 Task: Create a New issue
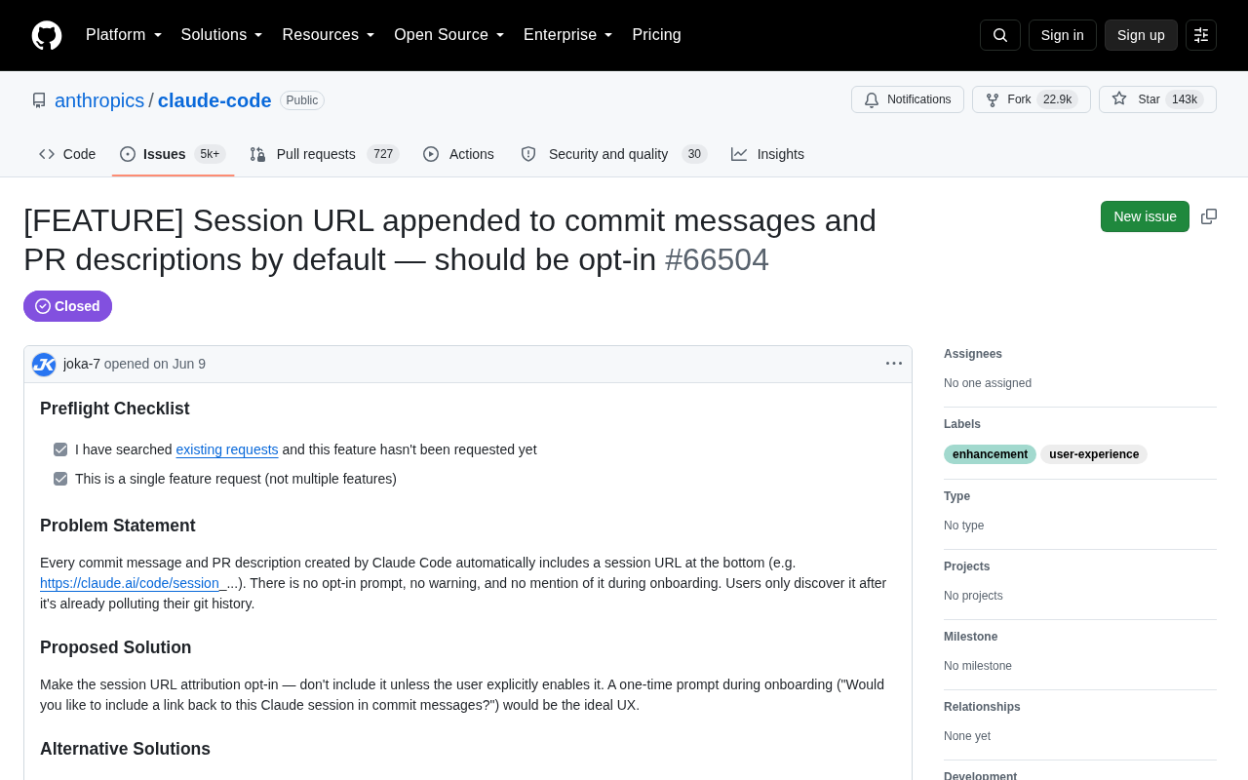1145,216
